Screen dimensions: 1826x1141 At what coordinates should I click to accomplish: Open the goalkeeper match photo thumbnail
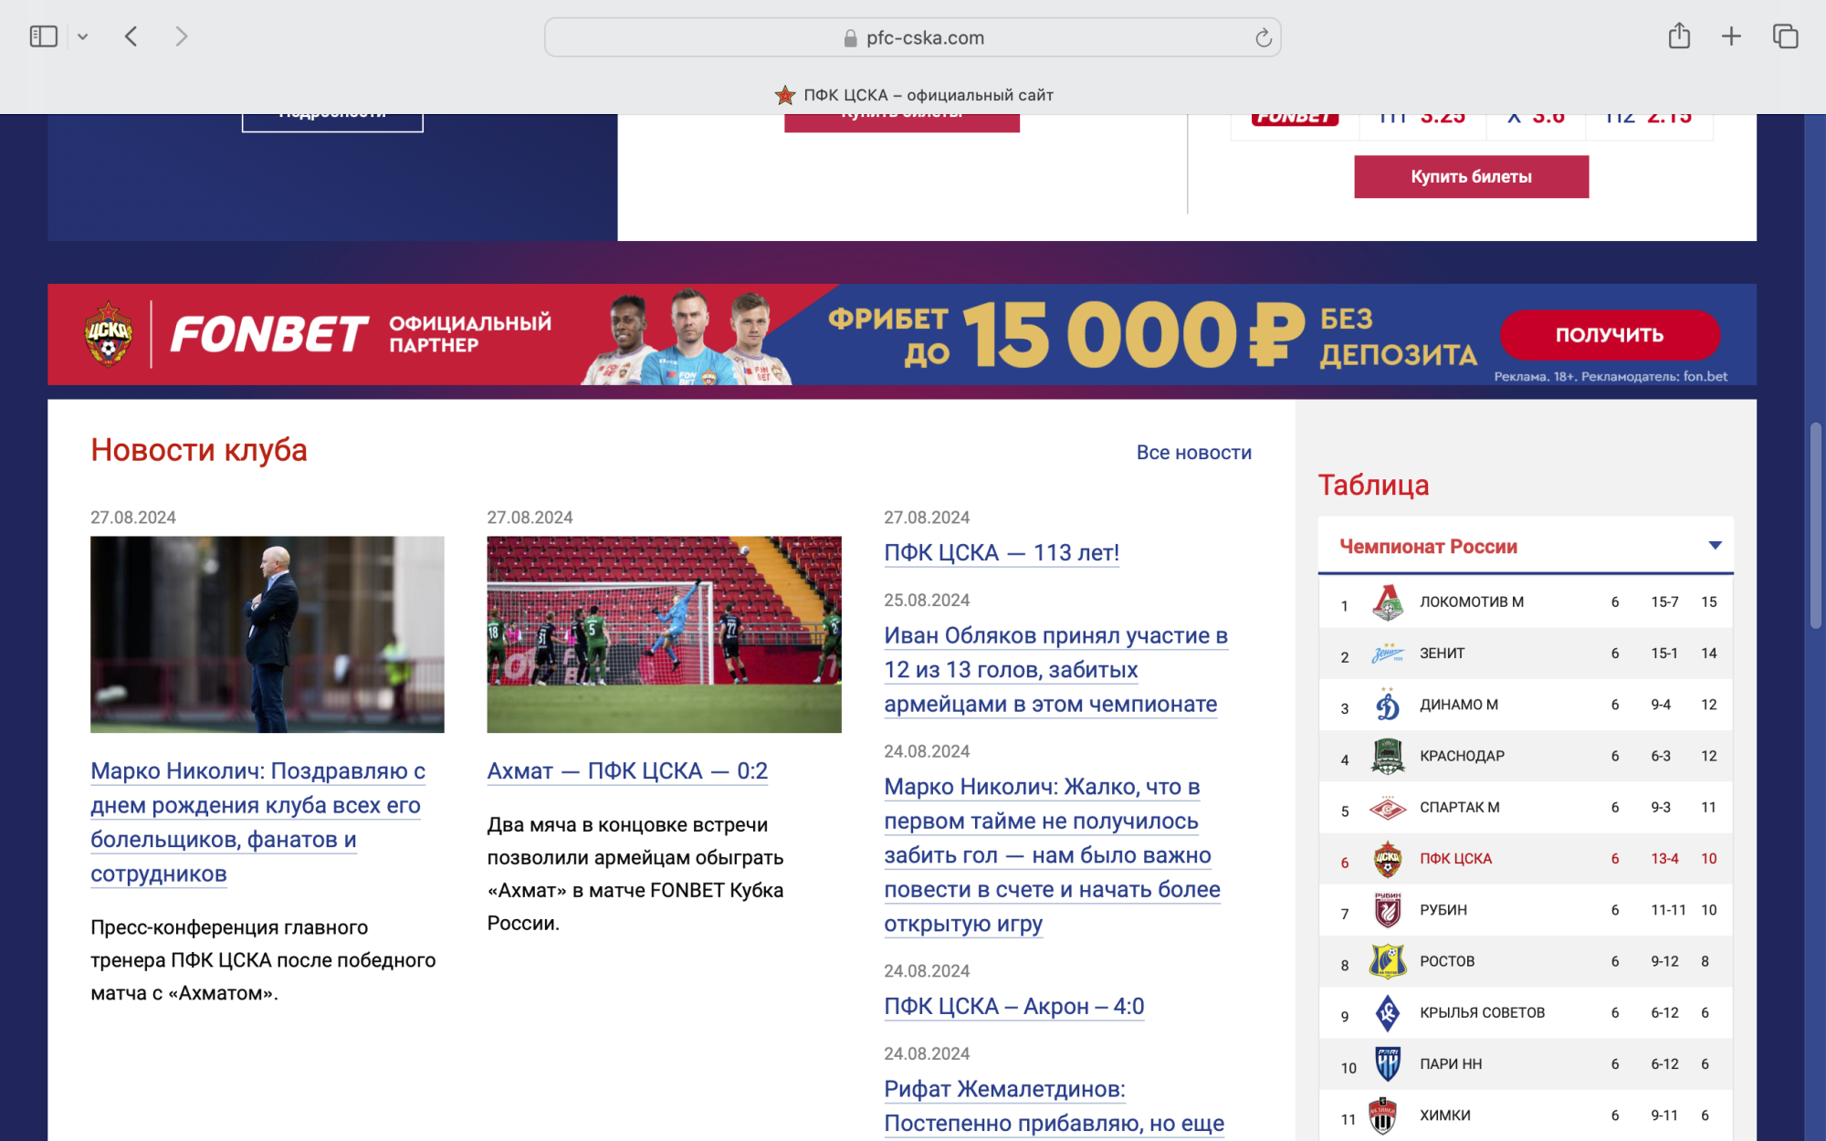(x=664, y=634)
